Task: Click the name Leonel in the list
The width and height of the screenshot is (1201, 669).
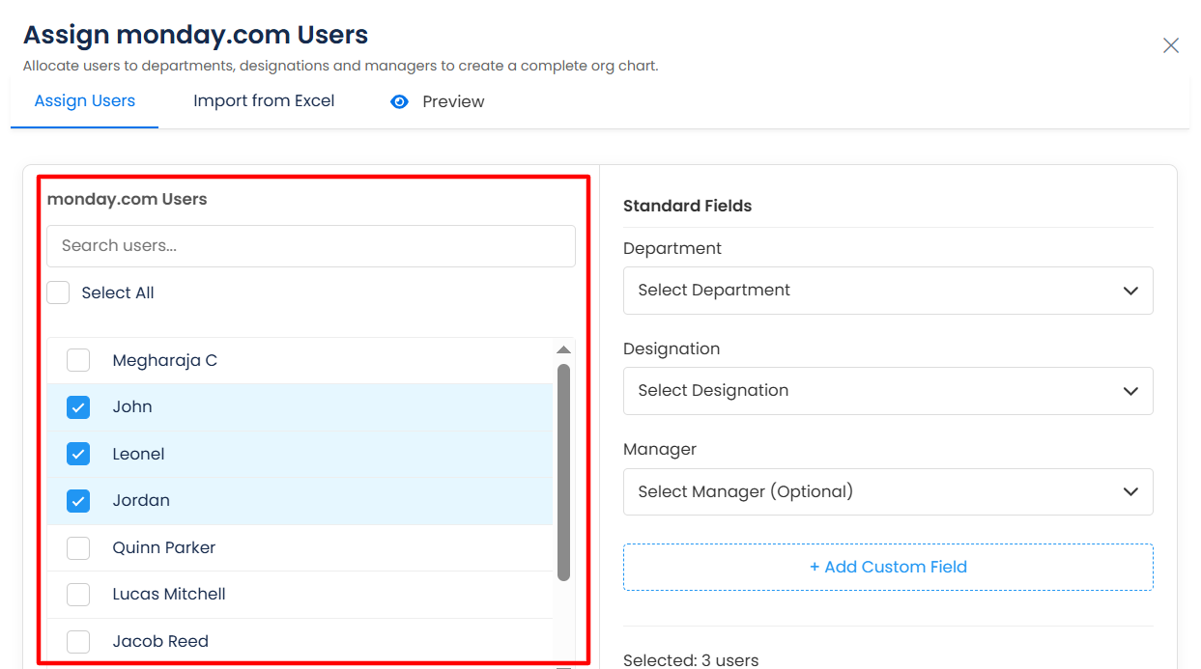Action: click(x=138, y=454)
